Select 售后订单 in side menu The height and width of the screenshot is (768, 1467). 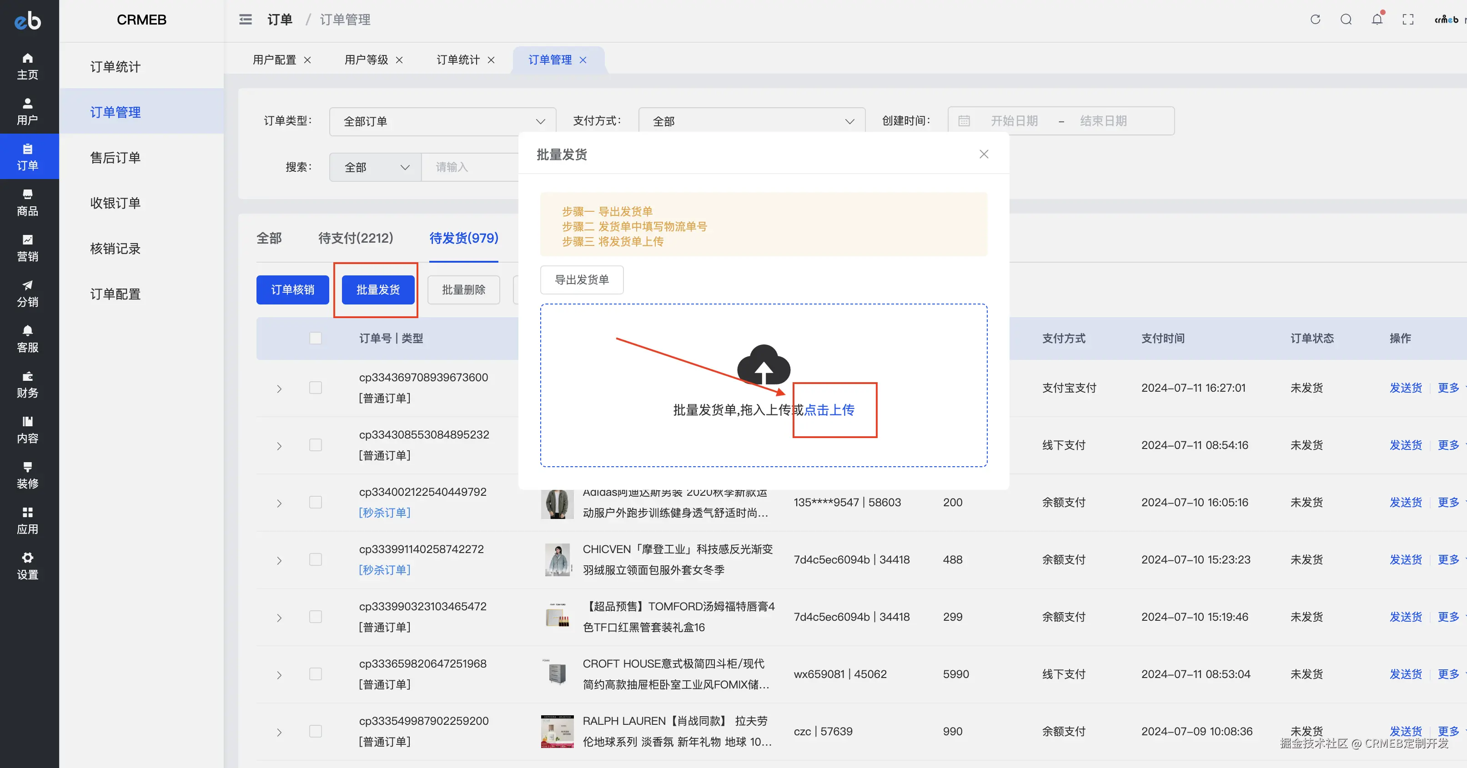[x=115, y=158]
